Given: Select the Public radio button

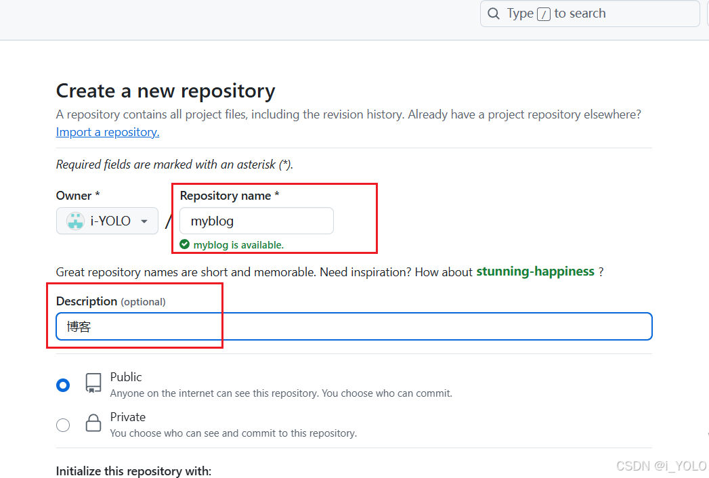Looking at the screenshot, I should (x=63, y=384).
